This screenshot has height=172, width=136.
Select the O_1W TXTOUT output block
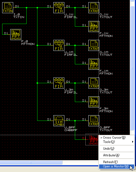click(x=94, y=8)
